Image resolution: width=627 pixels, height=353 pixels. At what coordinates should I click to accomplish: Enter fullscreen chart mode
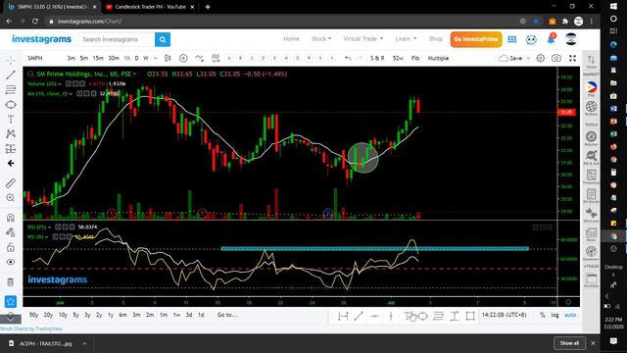click(572, 59)
